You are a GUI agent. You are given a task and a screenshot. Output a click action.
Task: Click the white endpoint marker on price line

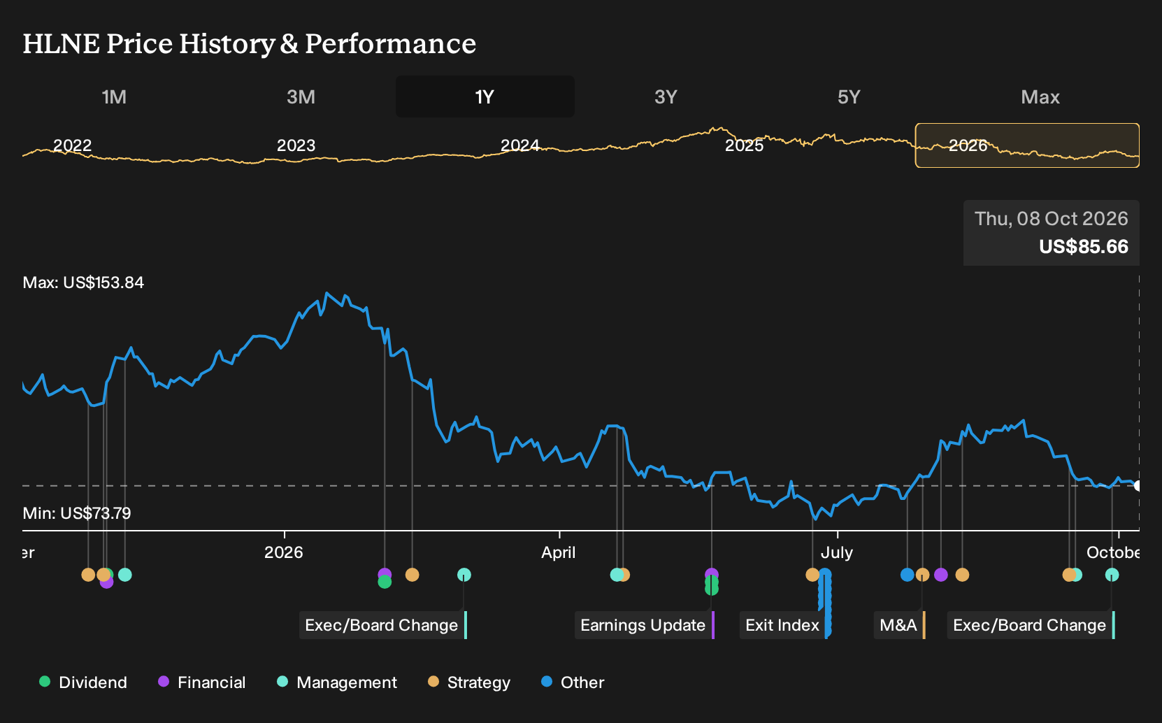click(1138, 486)
